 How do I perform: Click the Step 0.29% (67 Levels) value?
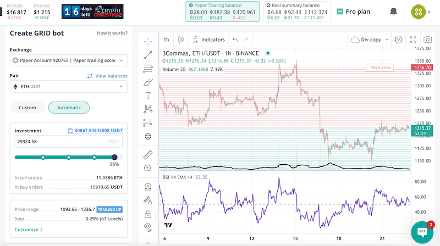[x=104, y=219]
